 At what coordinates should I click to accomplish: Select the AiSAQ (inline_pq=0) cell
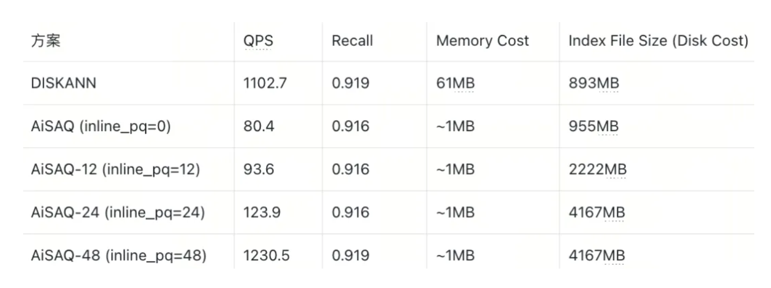tap(100, 127)
